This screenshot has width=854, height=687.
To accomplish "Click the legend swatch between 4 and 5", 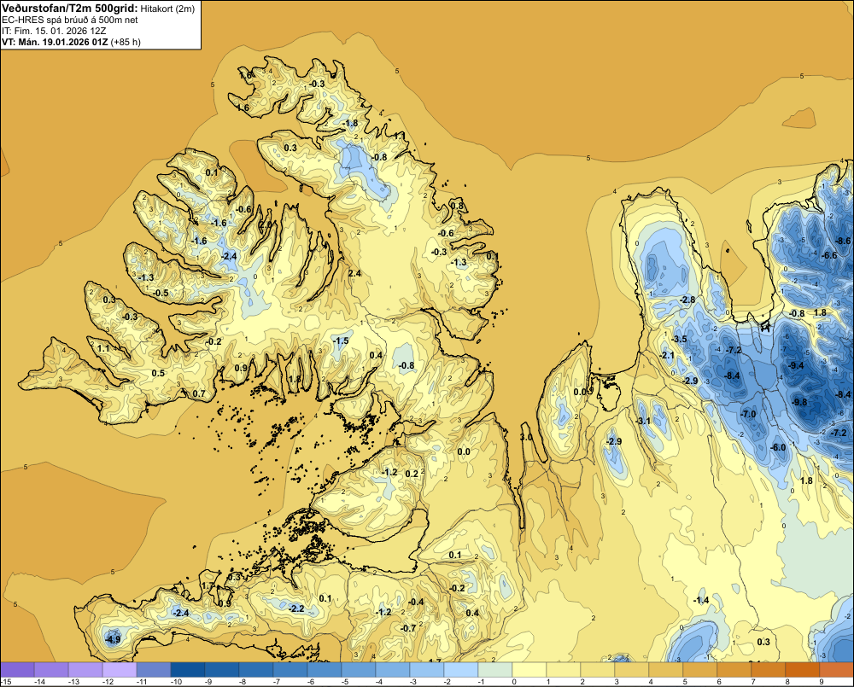I will pos(665,669).
